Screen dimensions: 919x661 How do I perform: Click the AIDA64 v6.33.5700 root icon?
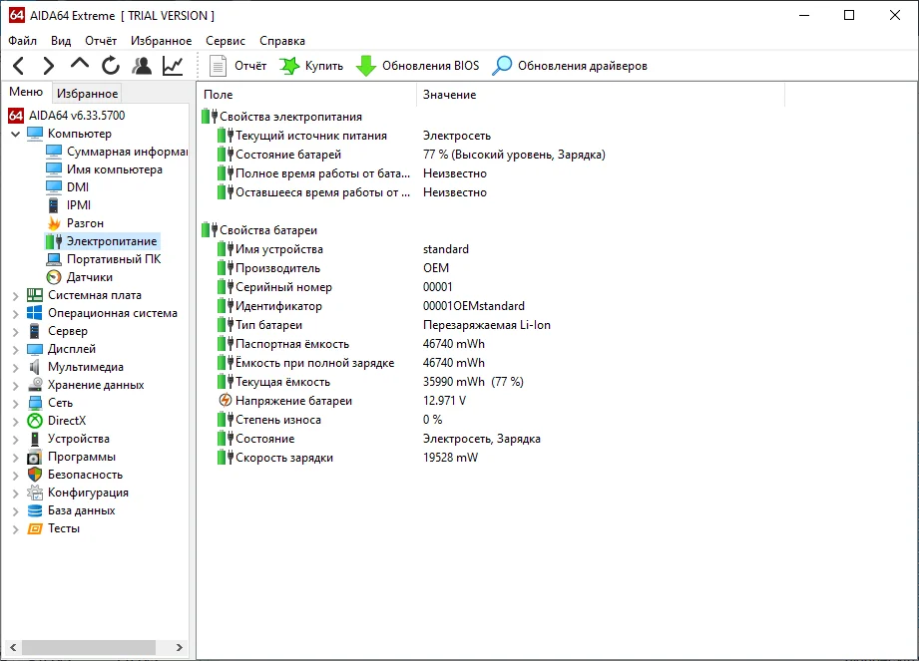[16, 116]
